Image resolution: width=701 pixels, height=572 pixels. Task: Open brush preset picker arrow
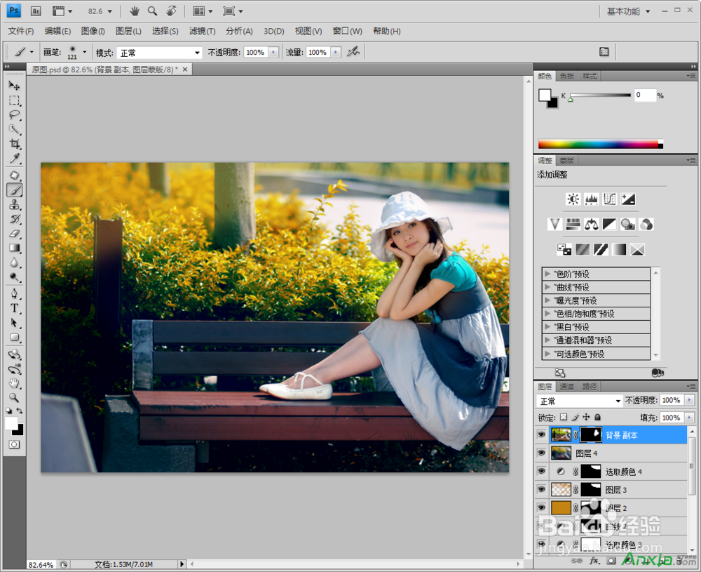(x=84, y=53)
